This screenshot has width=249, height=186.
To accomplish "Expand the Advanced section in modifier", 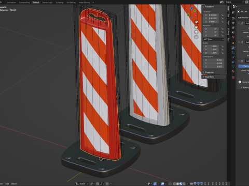I will [x=245, y=87].
